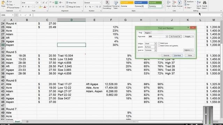Open the Within Sheet dropdown
Screen dimensions: 223x125
pos(155,44)
